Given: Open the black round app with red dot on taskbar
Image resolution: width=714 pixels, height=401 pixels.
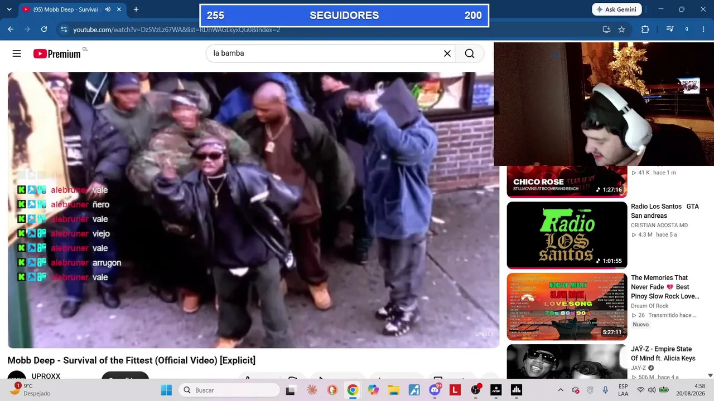Looking at the screenshot, I should 476,390.
